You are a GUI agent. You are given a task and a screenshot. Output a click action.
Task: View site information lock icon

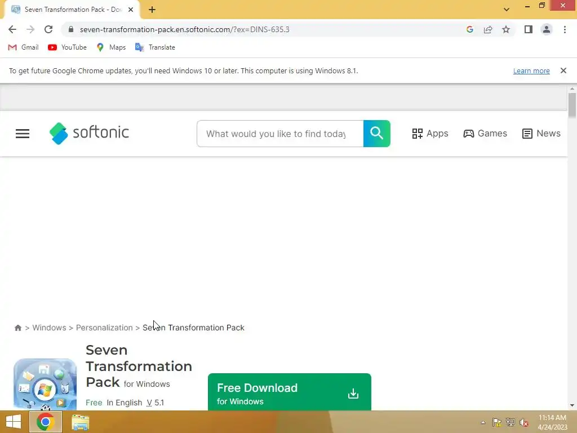[x=71, y=29]
